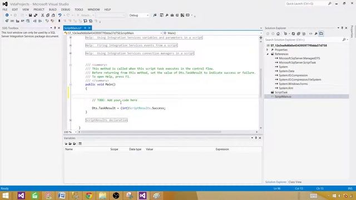Collapse the References node
356x200 pixels.
tap(268, 54)
